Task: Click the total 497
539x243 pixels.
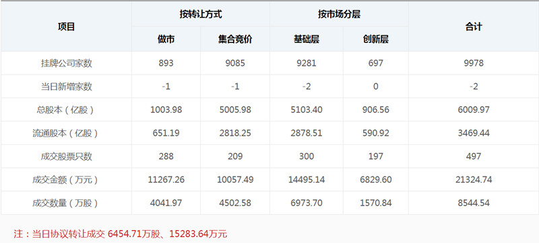Action: (474, 156)
